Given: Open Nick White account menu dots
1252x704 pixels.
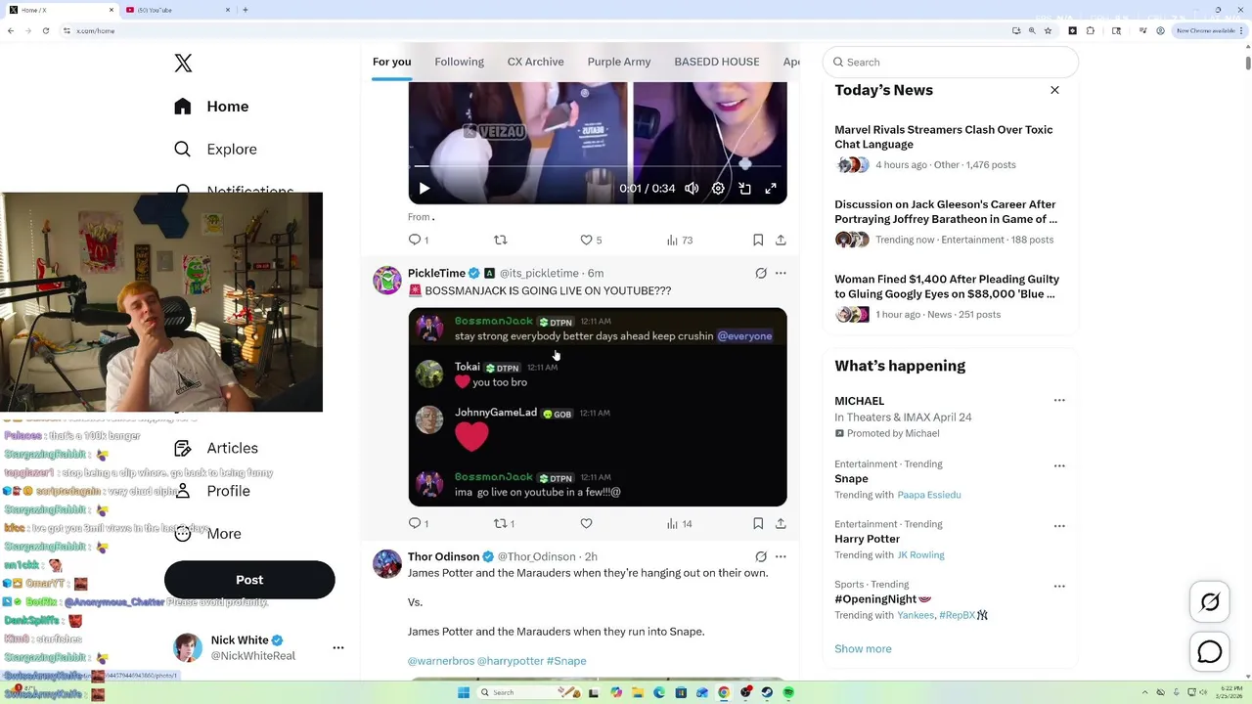Looking at the screenshot, I should (x=338, y=647).
